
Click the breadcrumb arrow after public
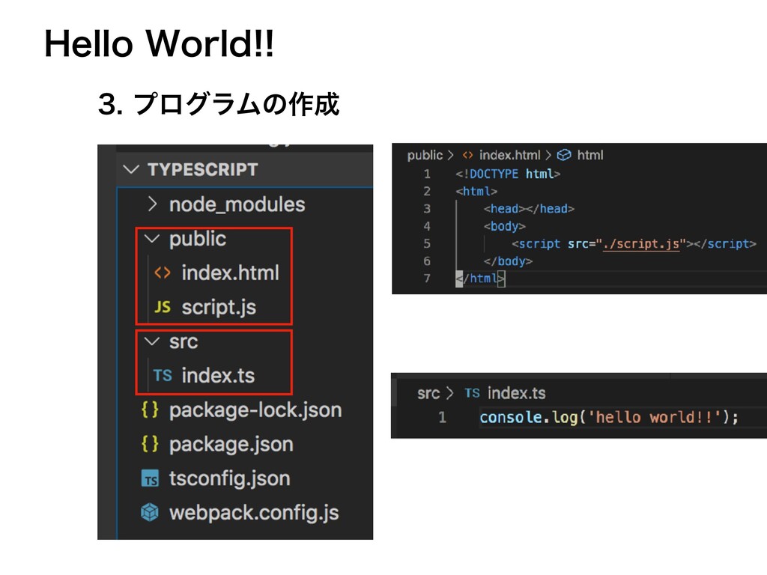[x=450, y=155]
